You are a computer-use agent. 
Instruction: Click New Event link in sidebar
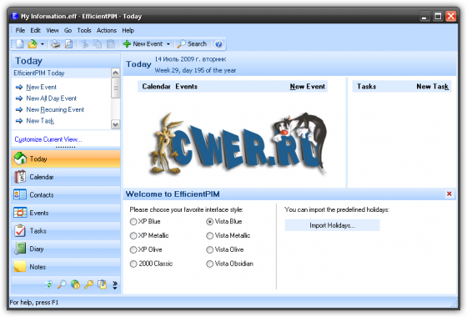tap(41, 88)
